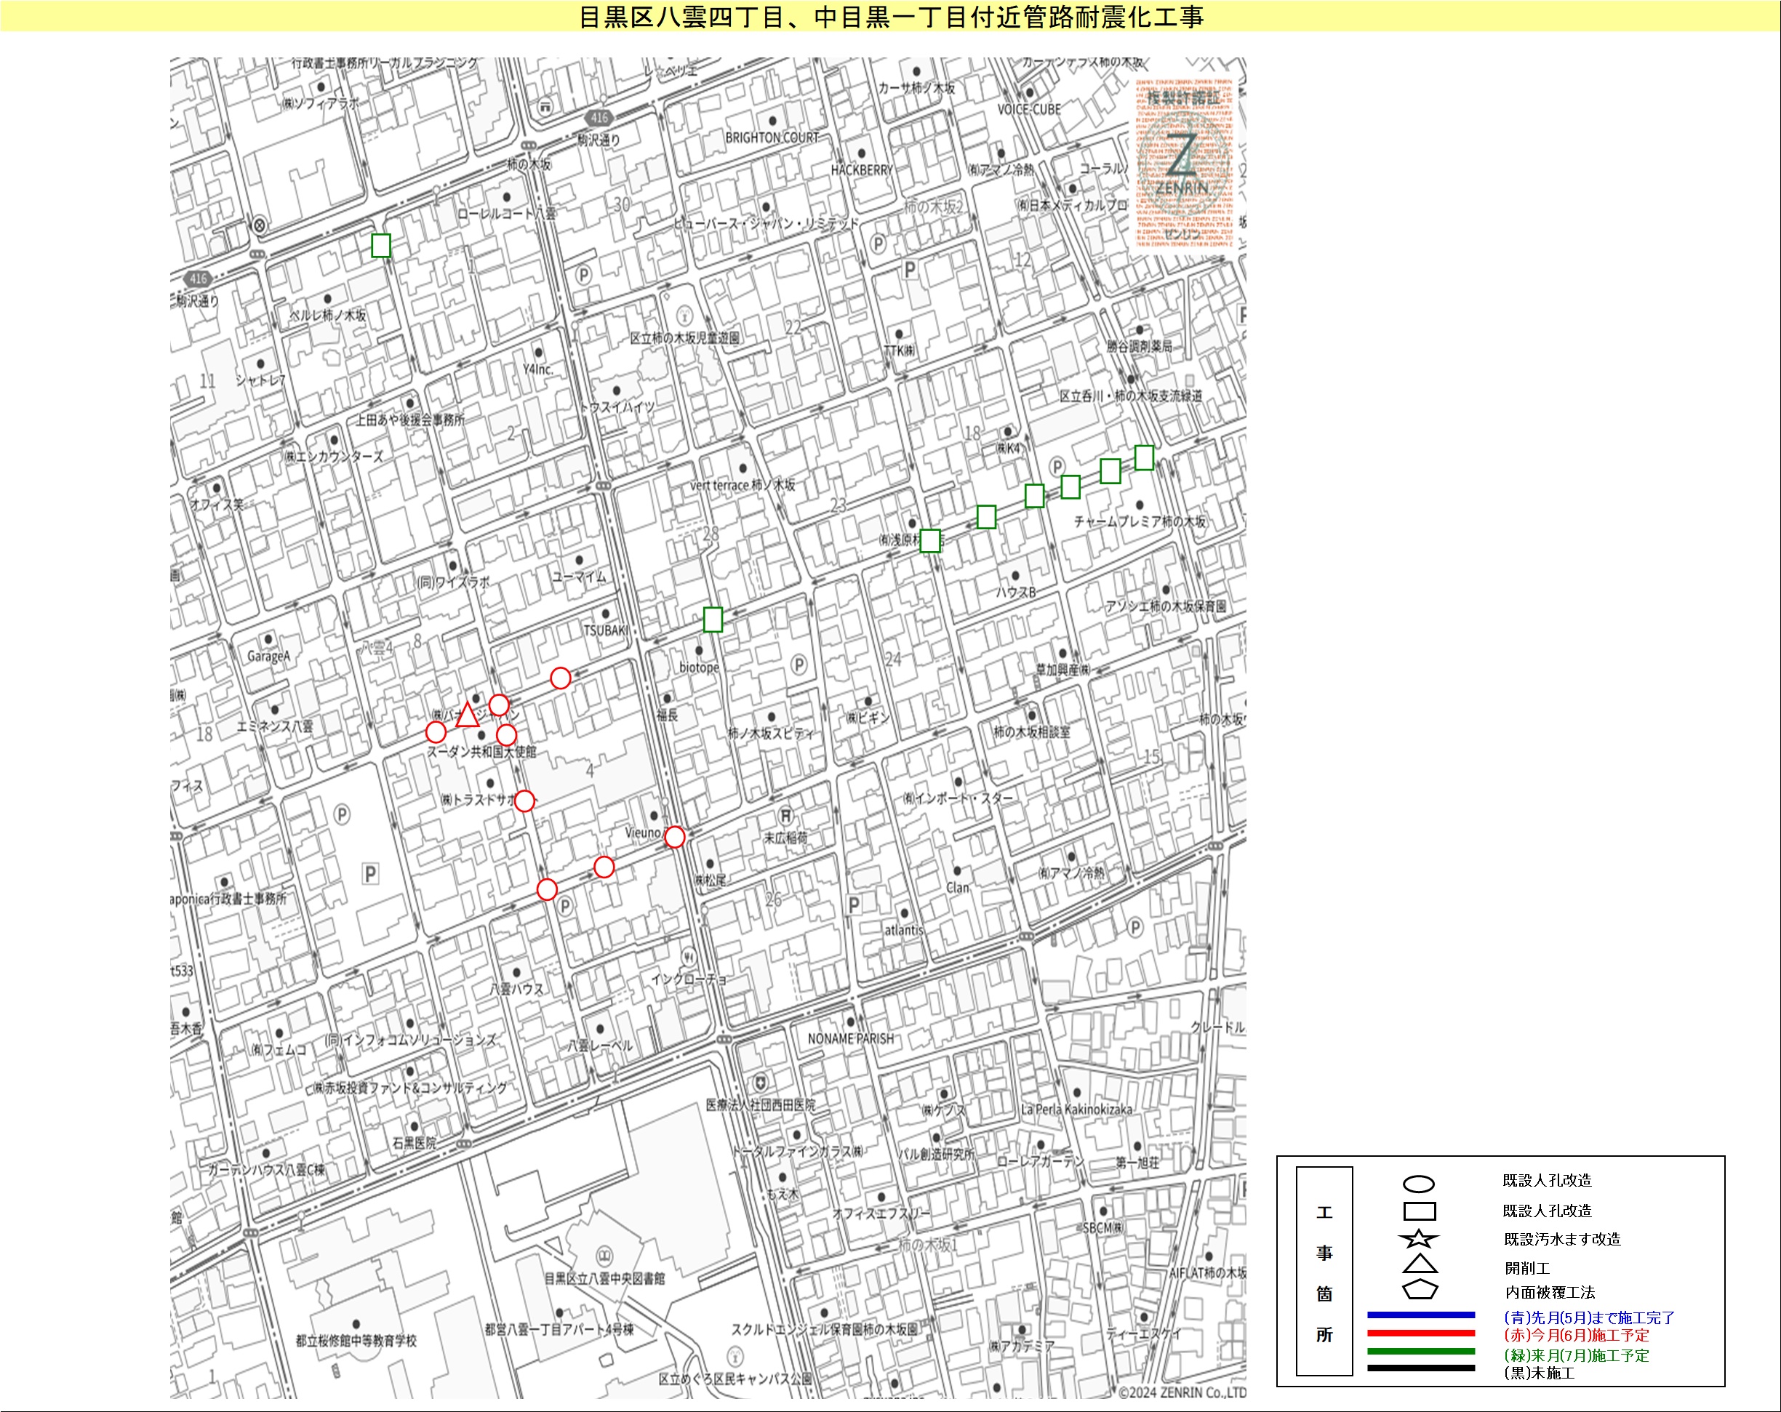Click the (緑)来月(7月)施工予定 label
This screenshot has height=1412, width=1781.
tap(1576, 1356)
